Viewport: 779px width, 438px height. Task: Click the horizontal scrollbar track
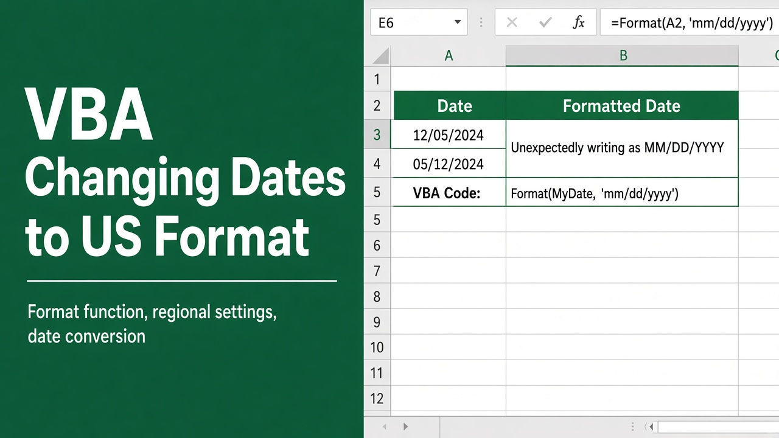718,427
